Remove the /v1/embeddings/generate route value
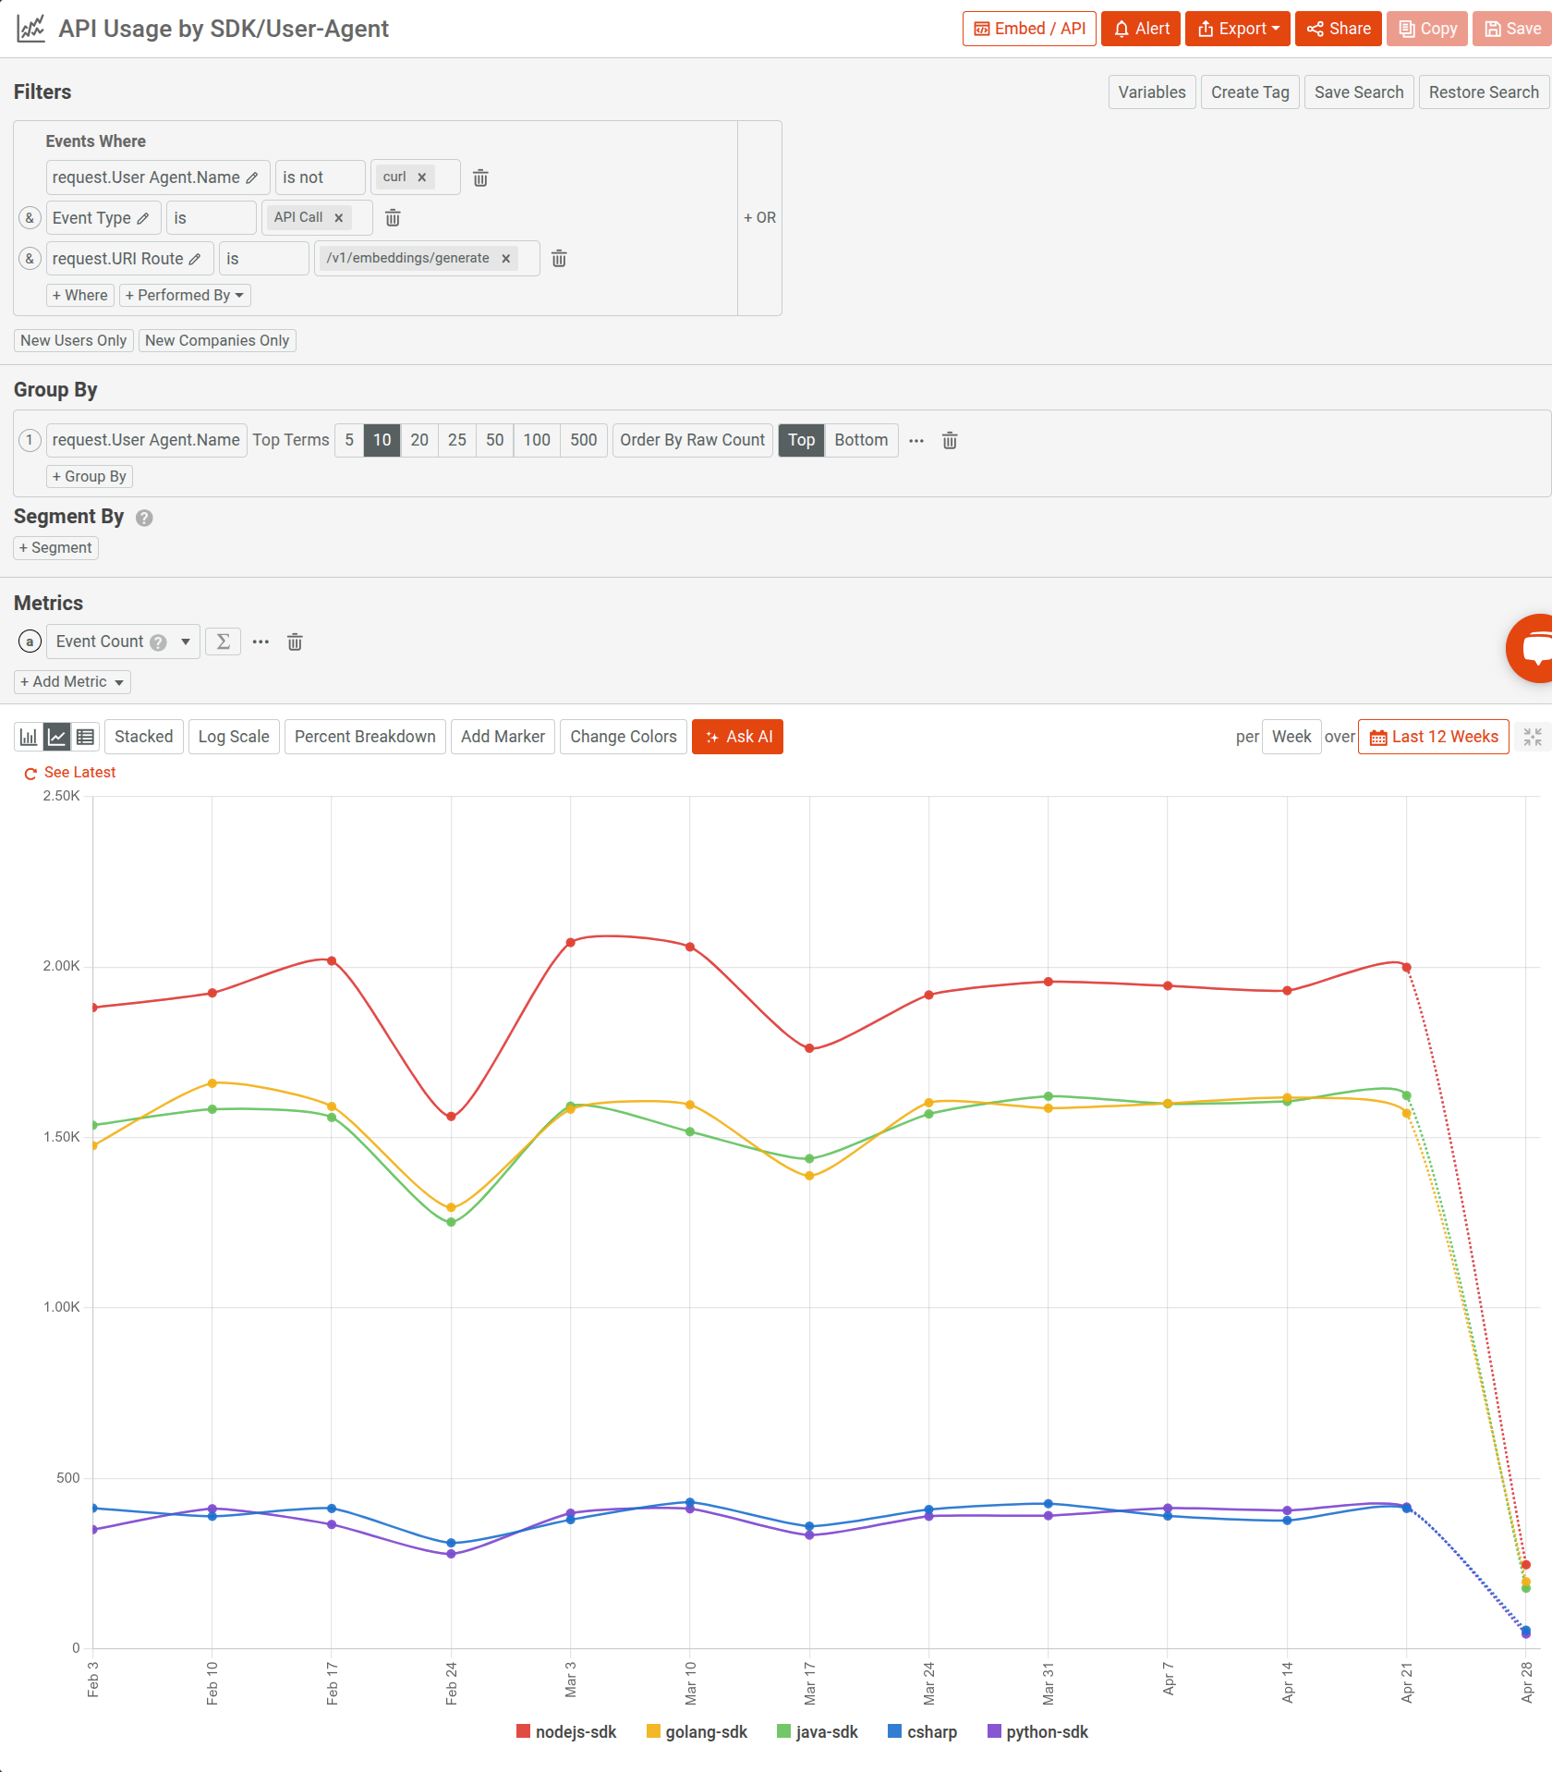The height and width of the screenshot is (1772, 1552). [x=505, y=259]
